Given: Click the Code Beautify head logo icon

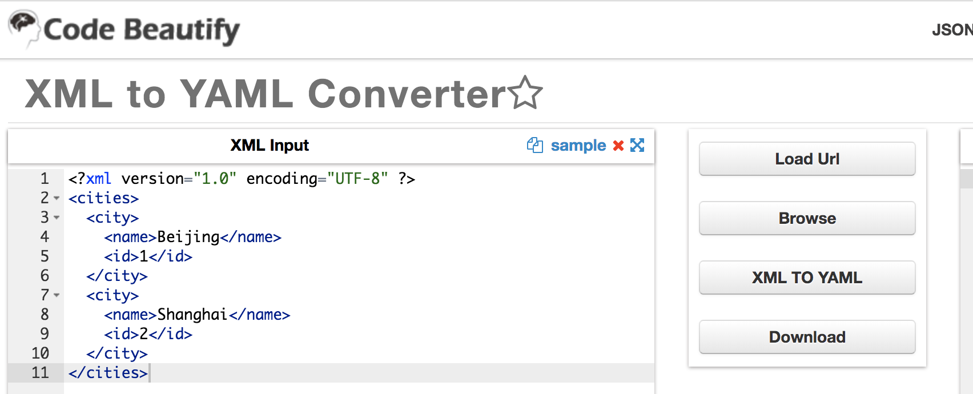Looking at the screenshot, I should point(24,29).
